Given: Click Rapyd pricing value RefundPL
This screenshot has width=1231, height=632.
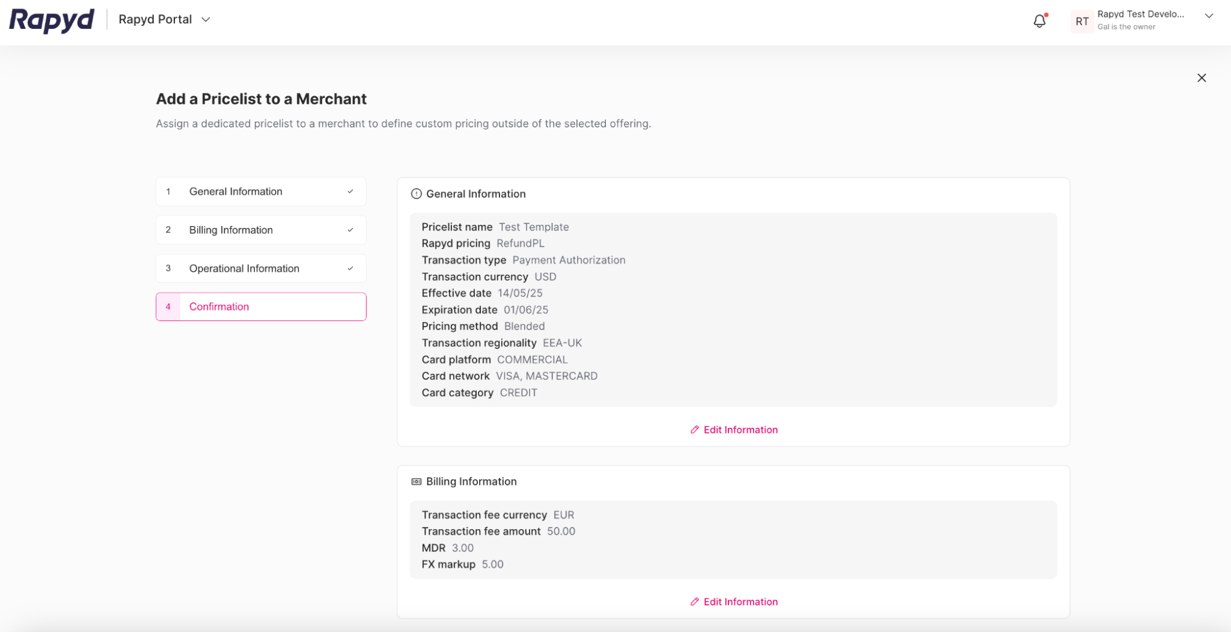Looking at the screenshot, I should pos(520,244).
